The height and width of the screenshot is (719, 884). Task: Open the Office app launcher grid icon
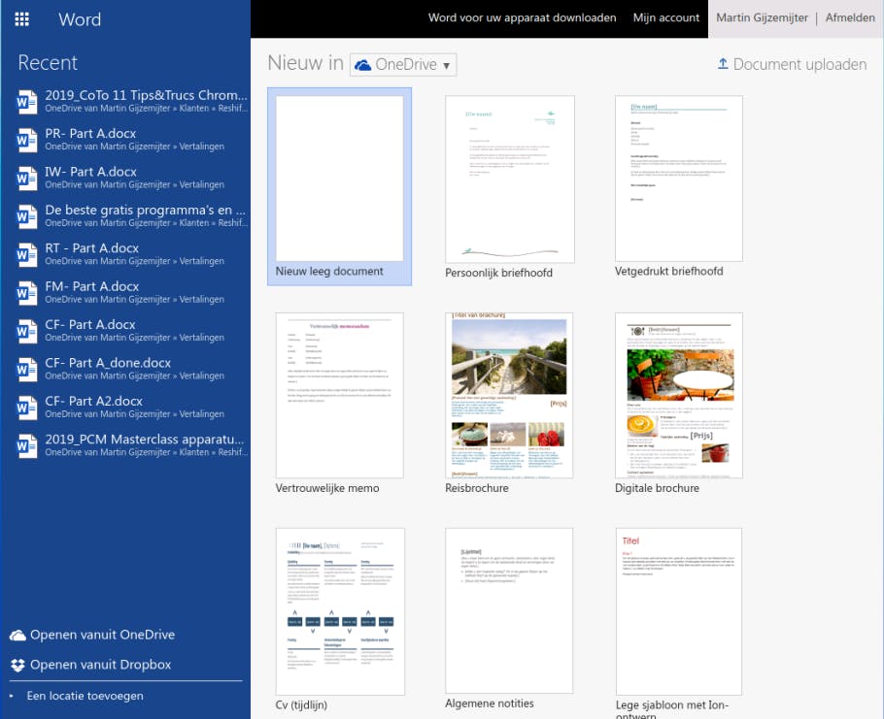point(22,18)
